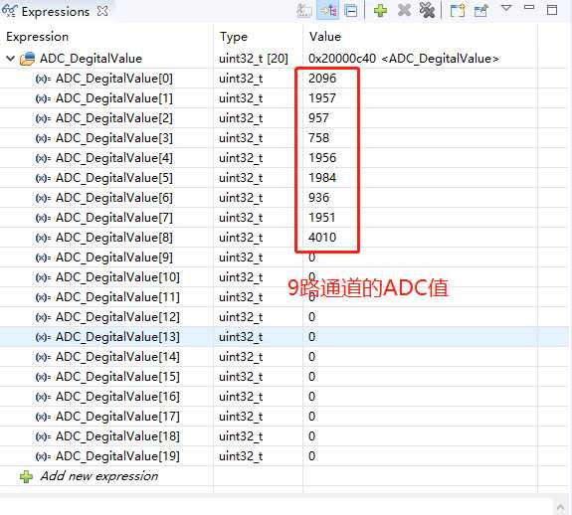Click the value 2096 cell
This screenshot has width=572, height=515.
[322, 78]
